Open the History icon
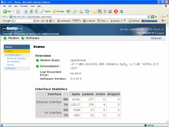Viewport: 169px width, 127px height. (68, 11)
